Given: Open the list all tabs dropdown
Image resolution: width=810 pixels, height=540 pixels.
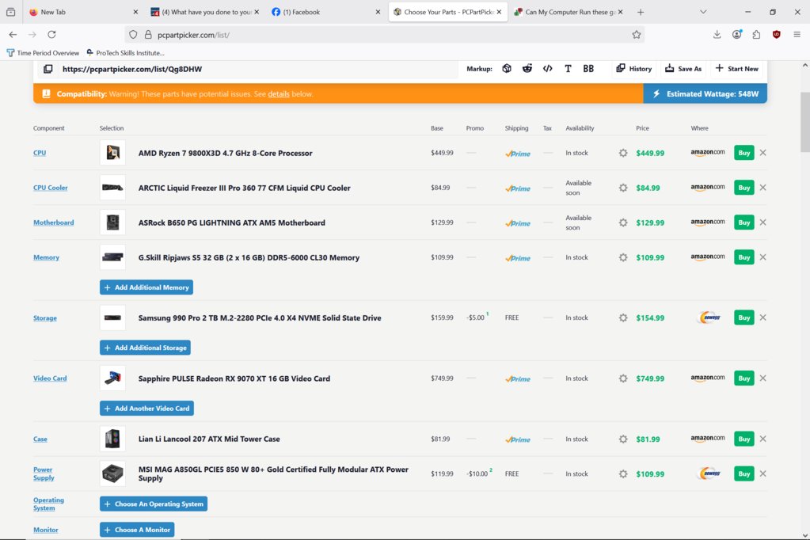Looking at the screenshot, I should (703, 12).
